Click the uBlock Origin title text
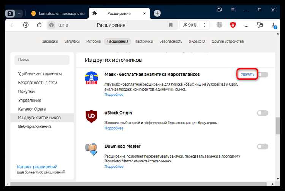This screenshot has width=285, height=191. click(x=118, y=113)
